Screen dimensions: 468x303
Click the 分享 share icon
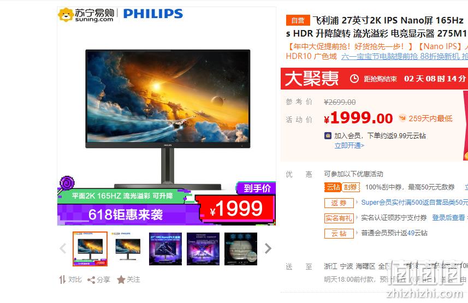pos(91,280)
